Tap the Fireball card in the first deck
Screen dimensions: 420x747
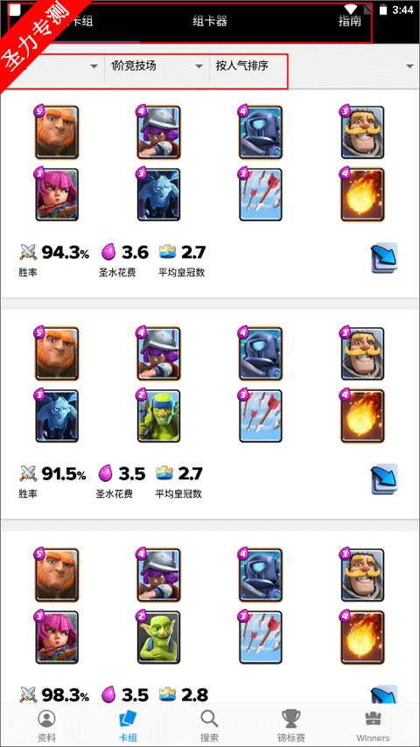click(362, 194)
